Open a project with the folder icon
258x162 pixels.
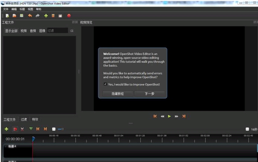coord(14,16)
